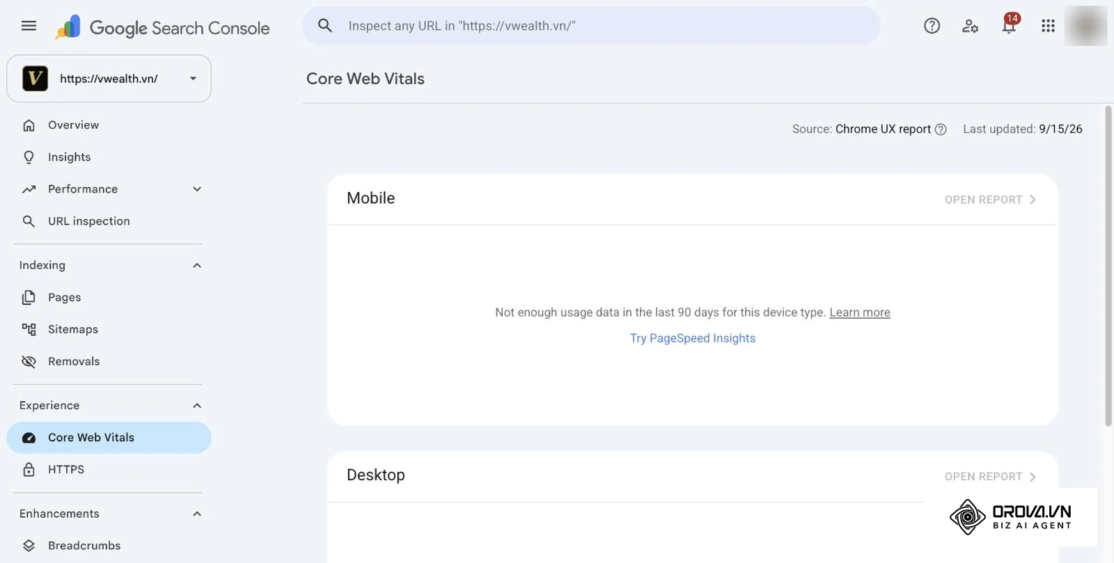Click the Removals crossed-eye icon
1114x563 pixels.
29,361
